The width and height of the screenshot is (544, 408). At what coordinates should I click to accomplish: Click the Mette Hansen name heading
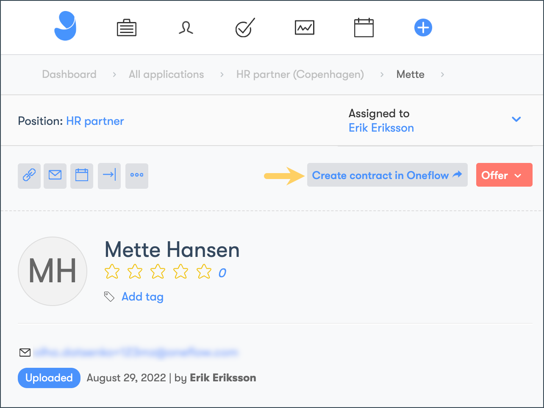[x=172, y=250]
